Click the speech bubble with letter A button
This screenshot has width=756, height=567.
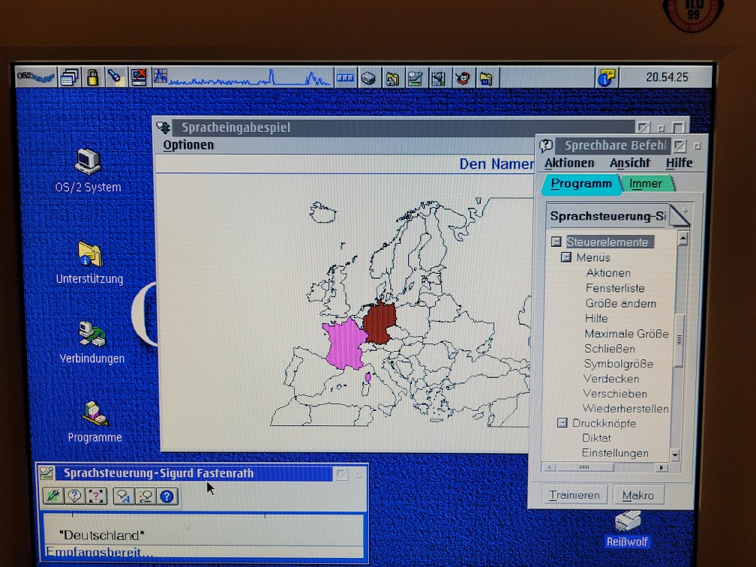pyautogui.click(x=124, y=496)
